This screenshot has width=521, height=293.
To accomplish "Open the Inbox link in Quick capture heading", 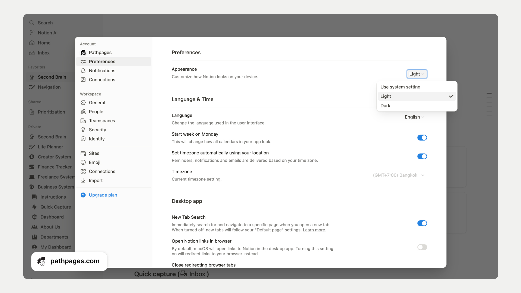I will [197, 274].
